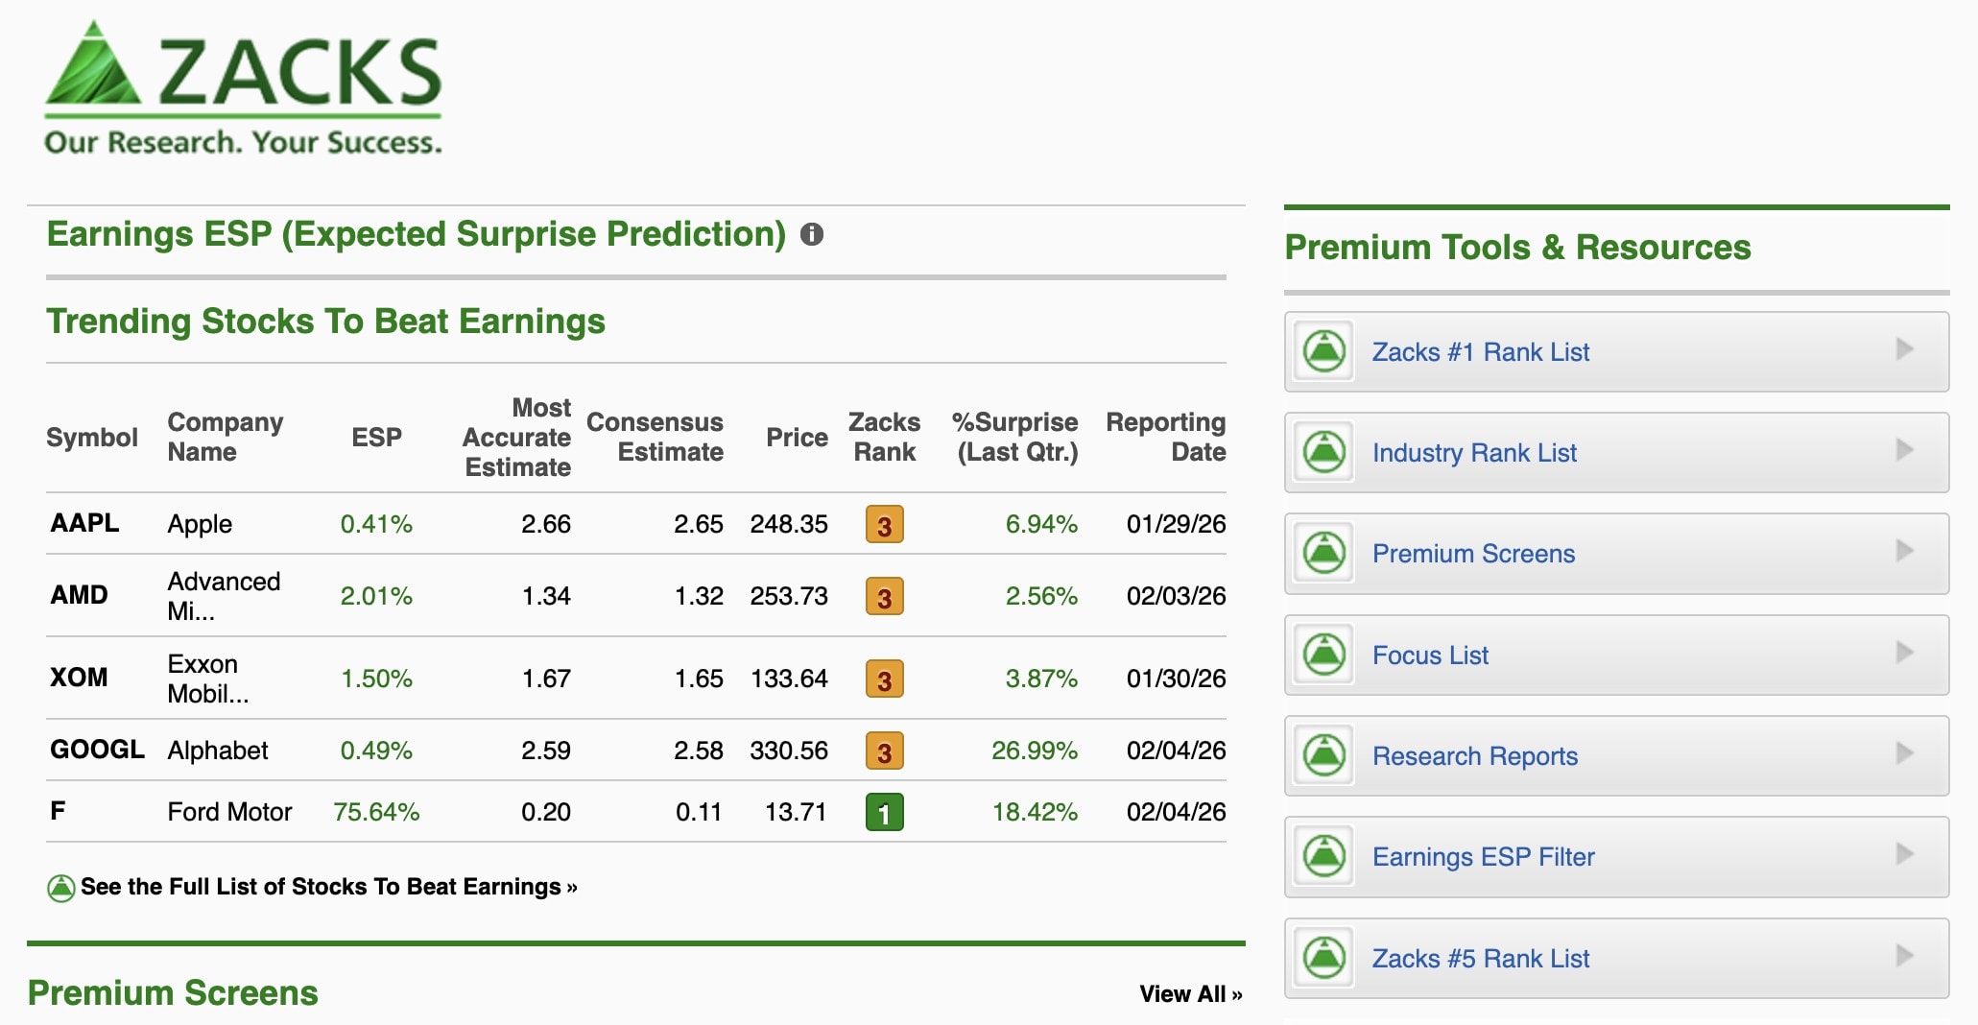
Task: Open the Earnings ESP info tooltip icon
Action: (811, 233)
